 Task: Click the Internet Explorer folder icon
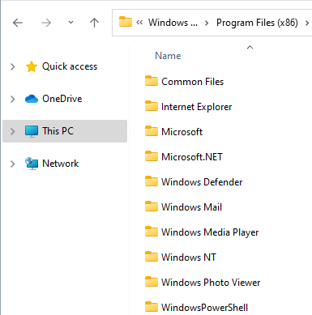point(152,106)
